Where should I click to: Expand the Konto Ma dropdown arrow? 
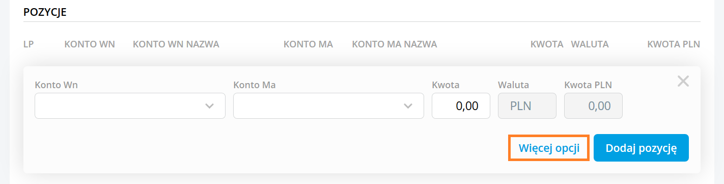point(408,106)
